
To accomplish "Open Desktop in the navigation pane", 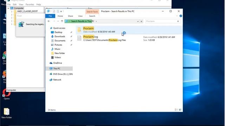I will click(58, 32).
